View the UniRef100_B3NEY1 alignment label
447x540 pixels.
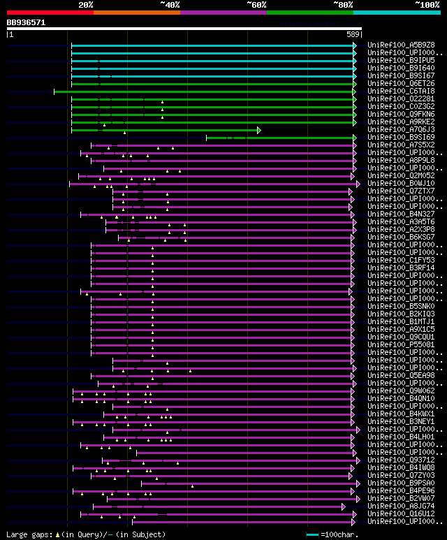pos(401,421)
